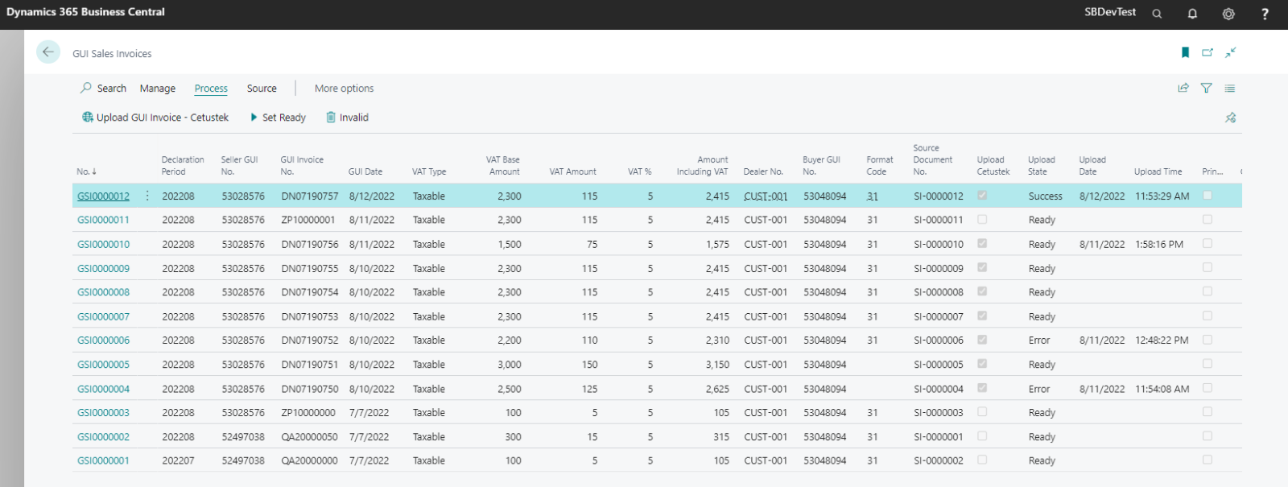Click the GUI Date column header
Viewport: 1288px width, 487px height.
click(365, 171)
